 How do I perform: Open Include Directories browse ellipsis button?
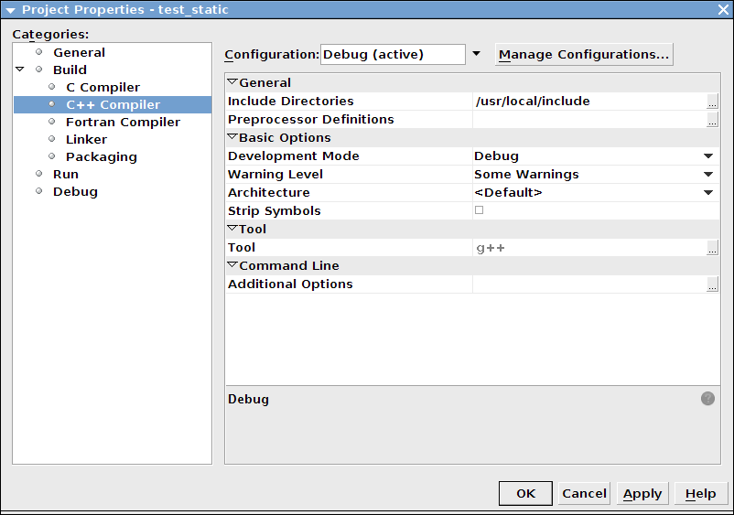click(x=713, y=102)
